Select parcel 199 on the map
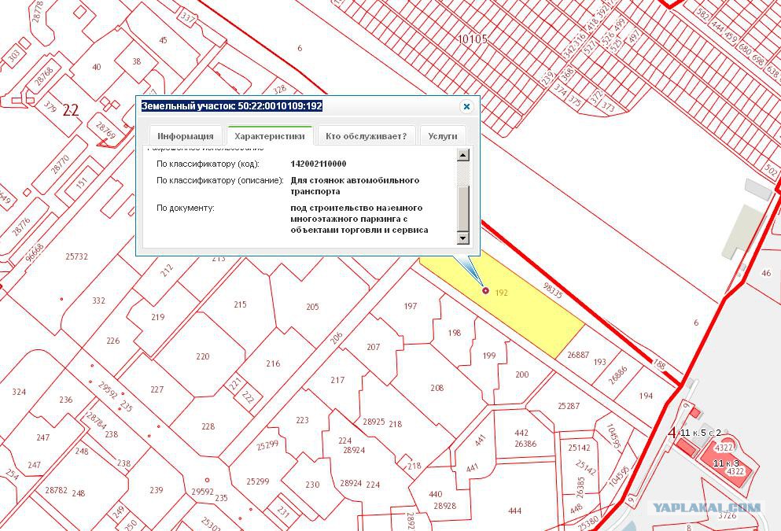 coord(489,356)
